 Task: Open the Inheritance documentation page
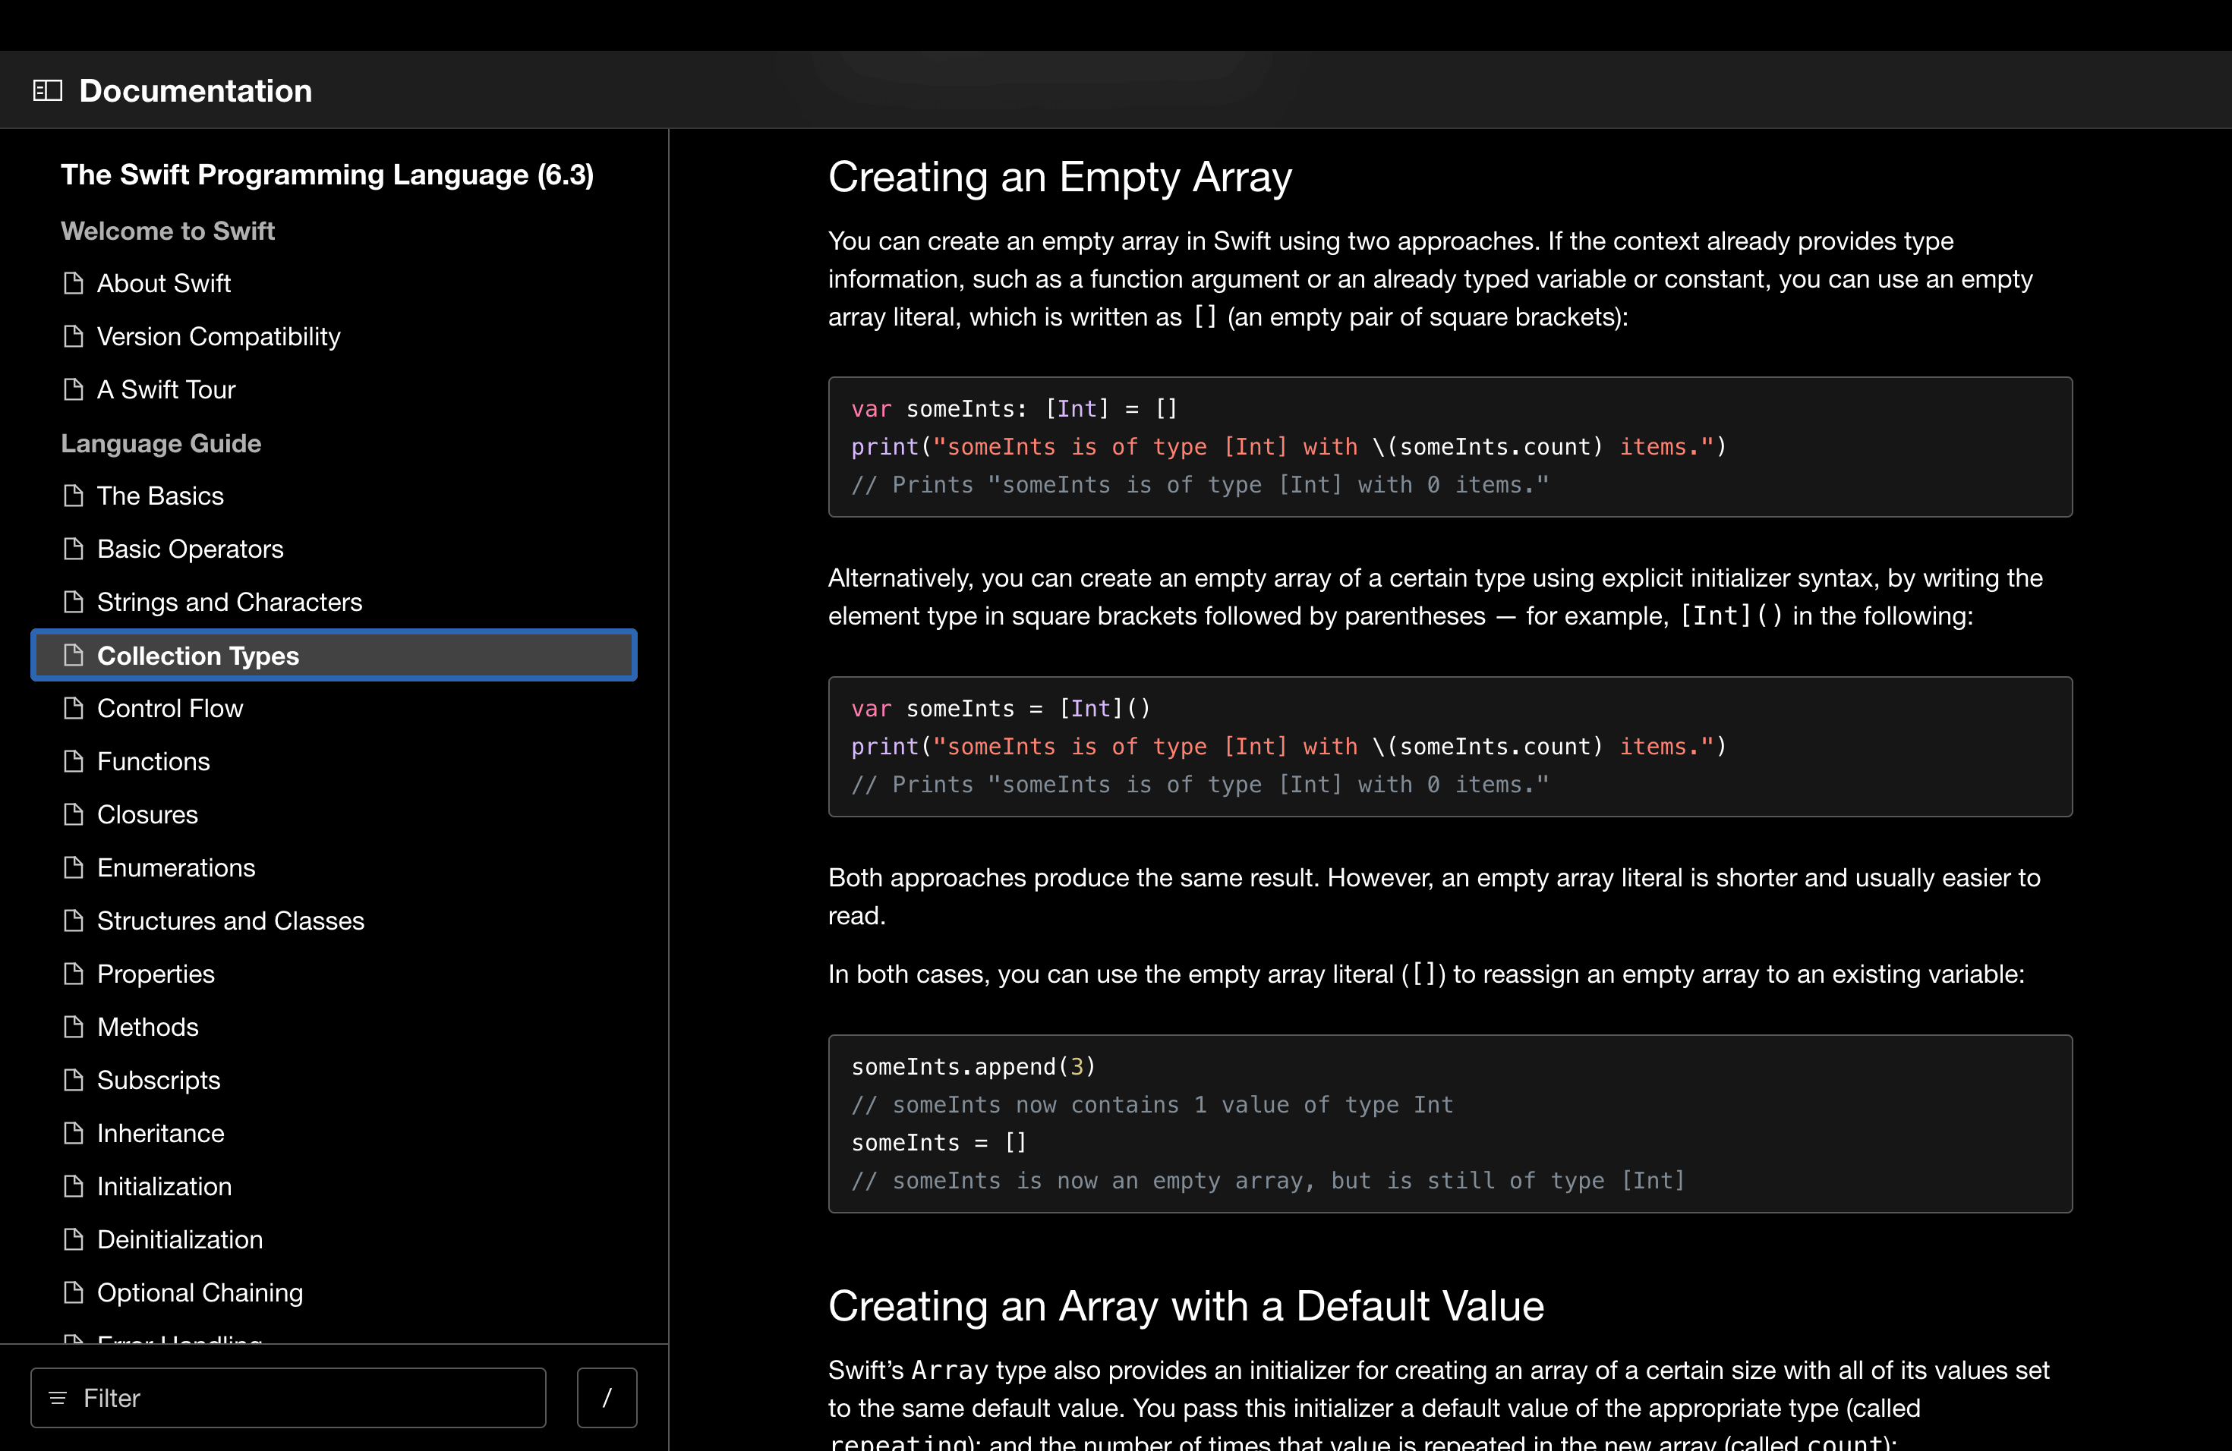(159, 1133)
